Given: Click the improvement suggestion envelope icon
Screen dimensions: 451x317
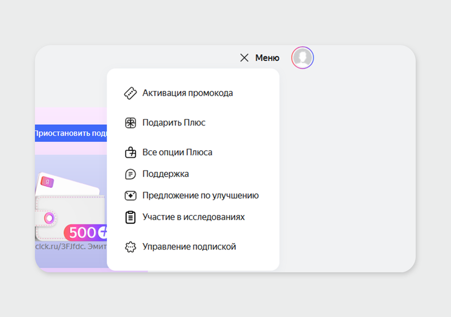Looking at the screenshot, I should (130, 196).
